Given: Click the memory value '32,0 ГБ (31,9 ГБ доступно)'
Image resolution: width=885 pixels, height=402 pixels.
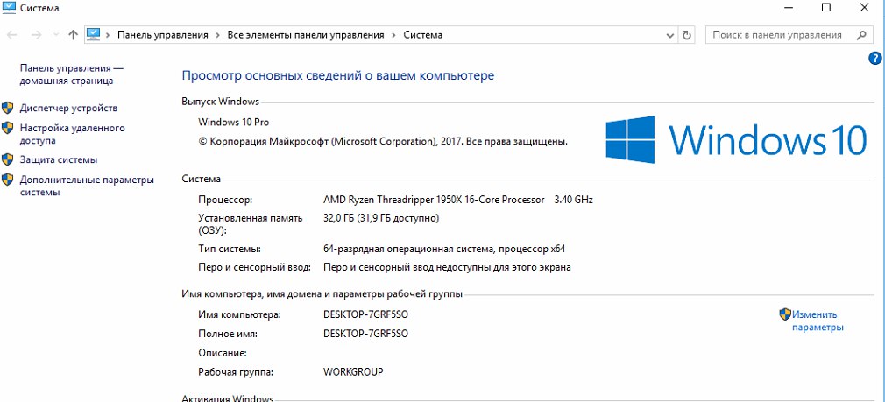Looking at the screenshot, I should 381,217.
